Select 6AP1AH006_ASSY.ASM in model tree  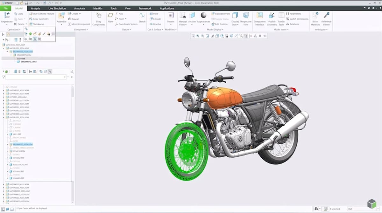coord(19,114)
